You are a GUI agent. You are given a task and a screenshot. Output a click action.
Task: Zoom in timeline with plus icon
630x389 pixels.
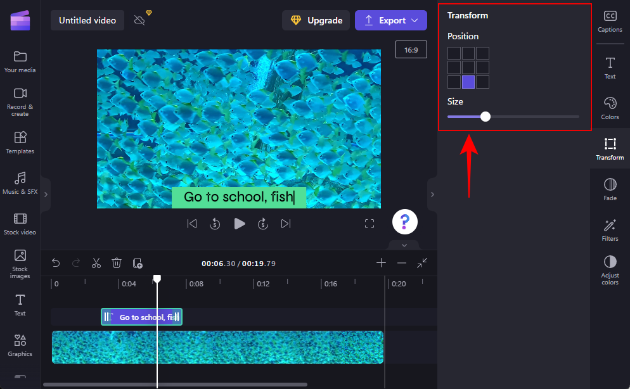tap(381, 263)
